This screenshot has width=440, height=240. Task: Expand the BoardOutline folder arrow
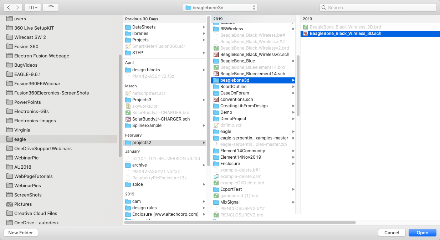(x=293, y=87)
